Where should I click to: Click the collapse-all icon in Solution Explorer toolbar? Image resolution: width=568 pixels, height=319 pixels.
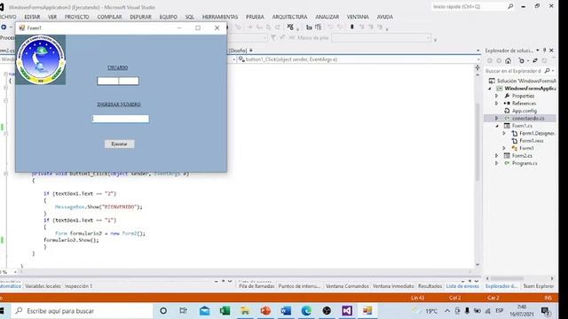click(544, 61)
